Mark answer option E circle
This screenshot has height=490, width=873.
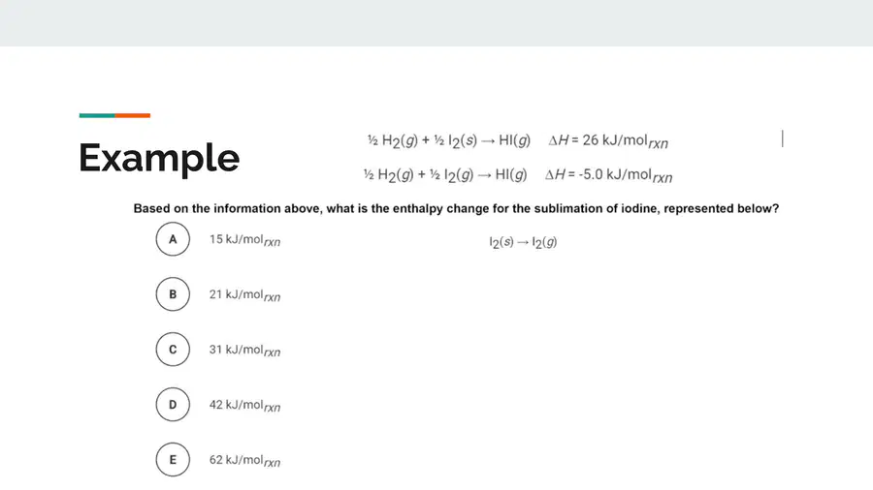[x=173, y=459]
